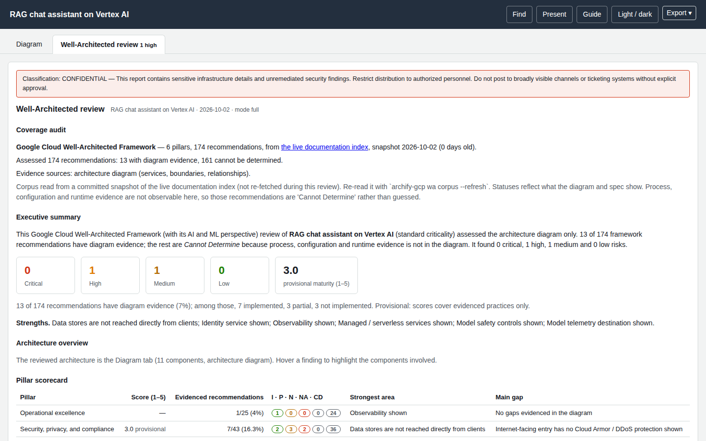Viewport: 706px width, 441px height.
Task: Select the Low risk count card
Action: 240,275
